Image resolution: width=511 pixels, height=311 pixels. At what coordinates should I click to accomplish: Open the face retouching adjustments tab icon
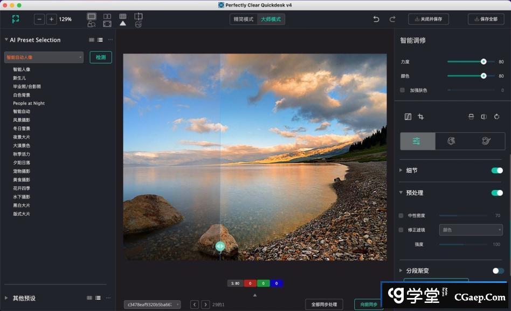click(x=452, y=141)
